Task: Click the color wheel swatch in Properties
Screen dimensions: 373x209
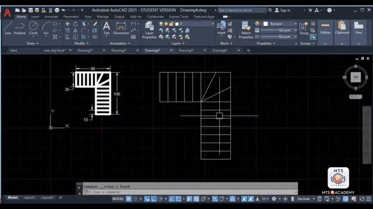Action: (x=257, y=24)
